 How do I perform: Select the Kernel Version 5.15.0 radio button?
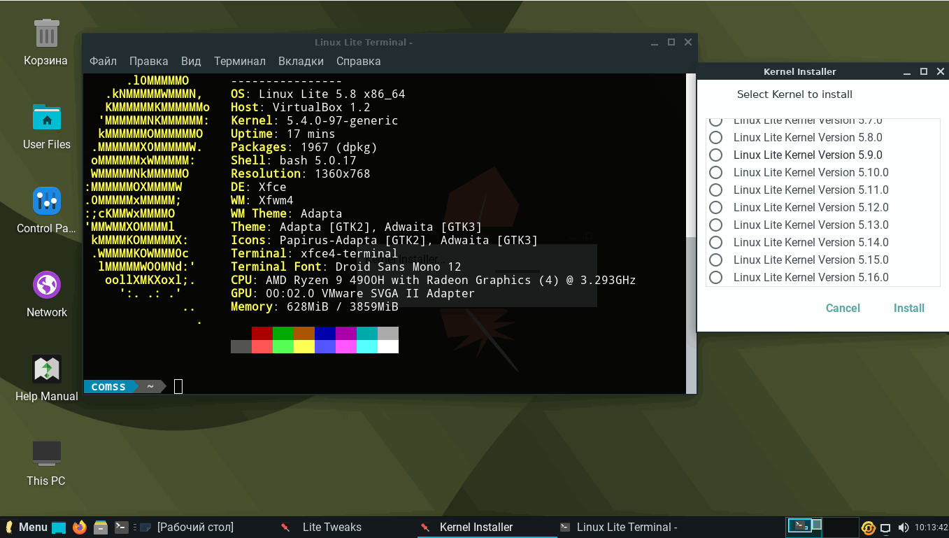coord(715,260)
